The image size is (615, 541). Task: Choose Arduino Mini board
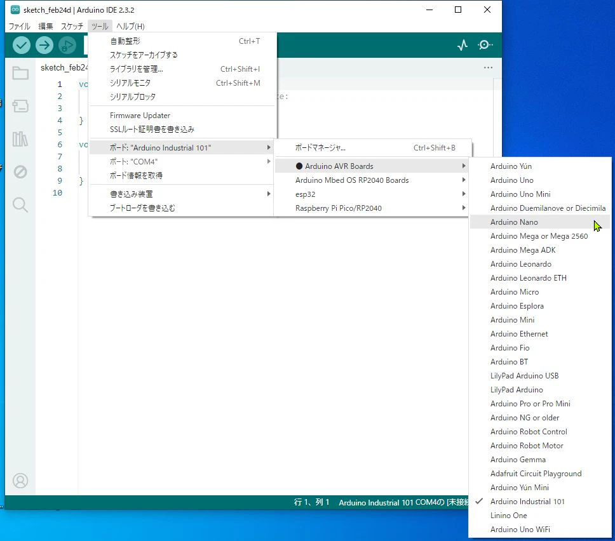(x=540, y=320)
